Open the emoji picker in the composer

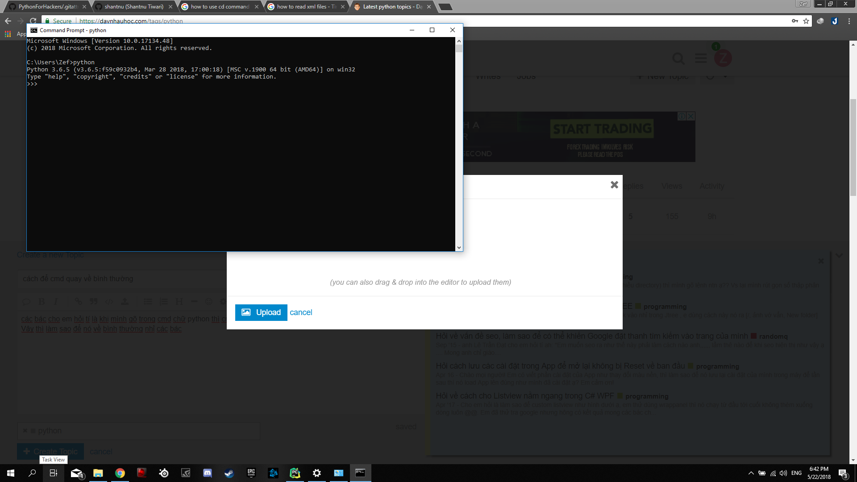[x=208, y=302]
